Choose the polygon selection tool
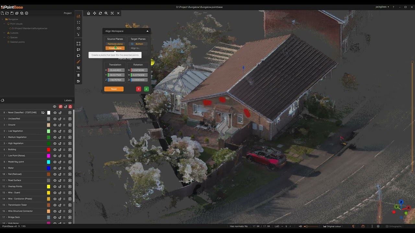 [x=78, y=50]
